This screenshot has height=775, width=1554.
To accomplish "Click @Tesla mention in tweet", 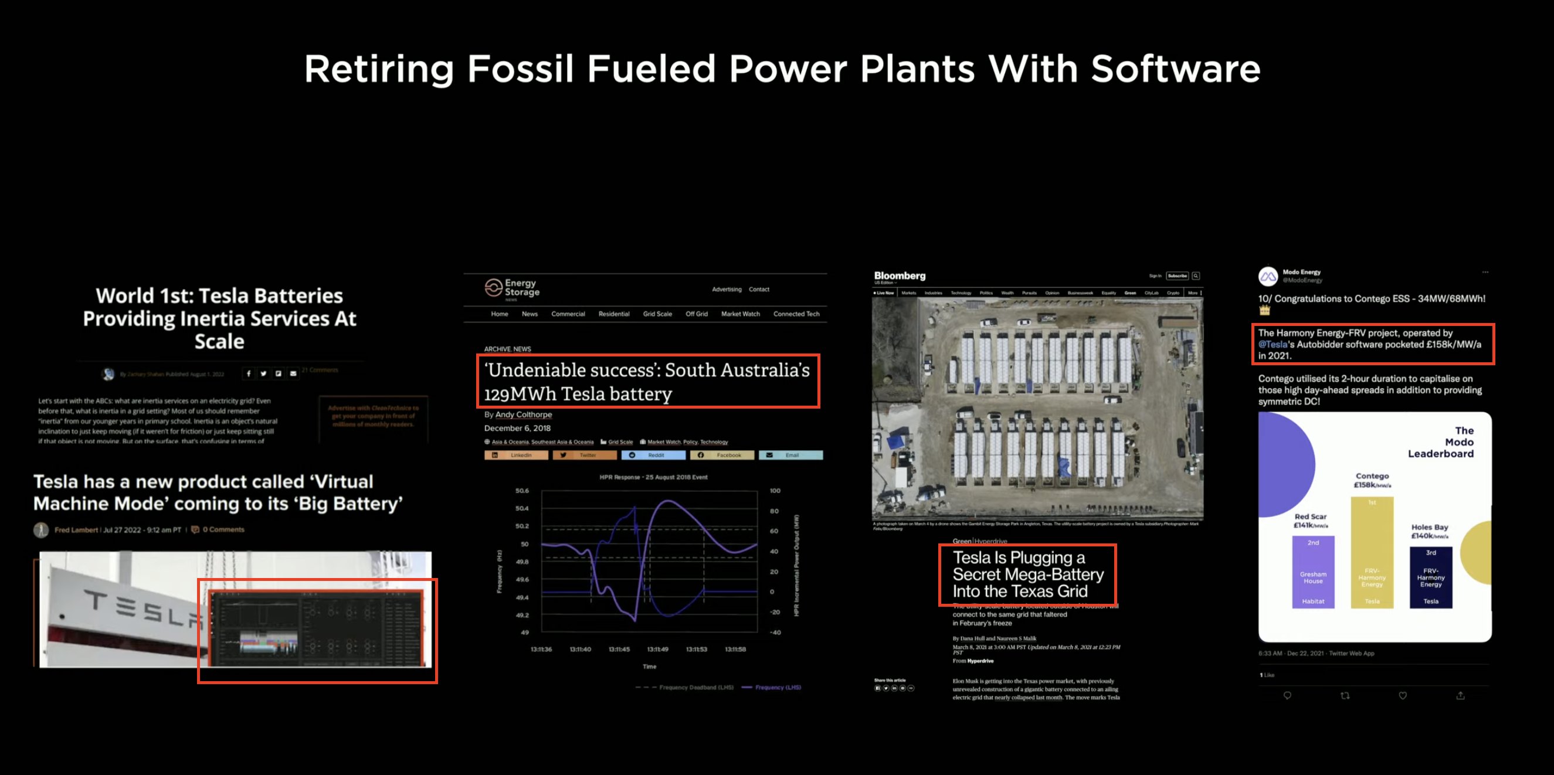I will click(1273, 344).
